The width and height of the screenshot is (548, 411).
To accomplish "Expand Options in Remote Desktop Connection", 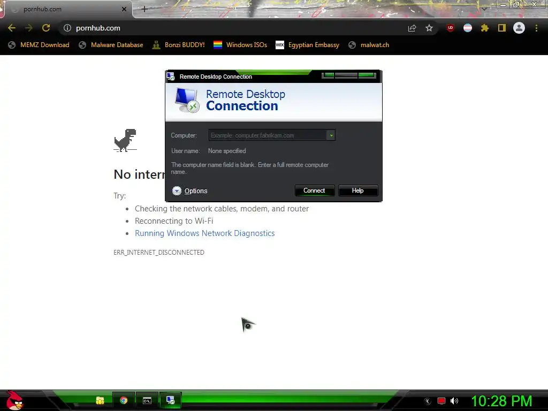I will click(x=190, y=191).
